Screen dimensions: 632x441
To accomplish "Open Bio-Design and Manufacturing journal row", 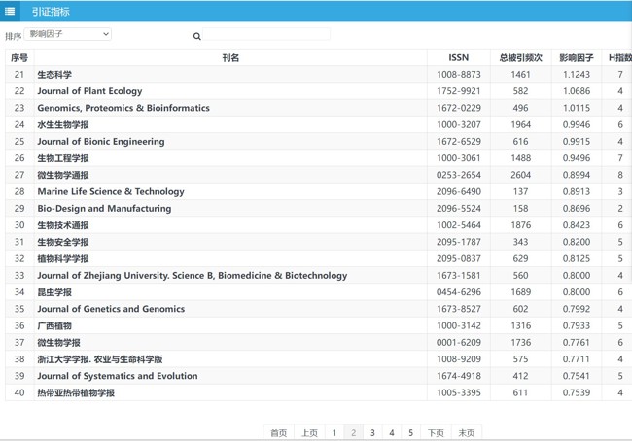I will pos(104,209).
